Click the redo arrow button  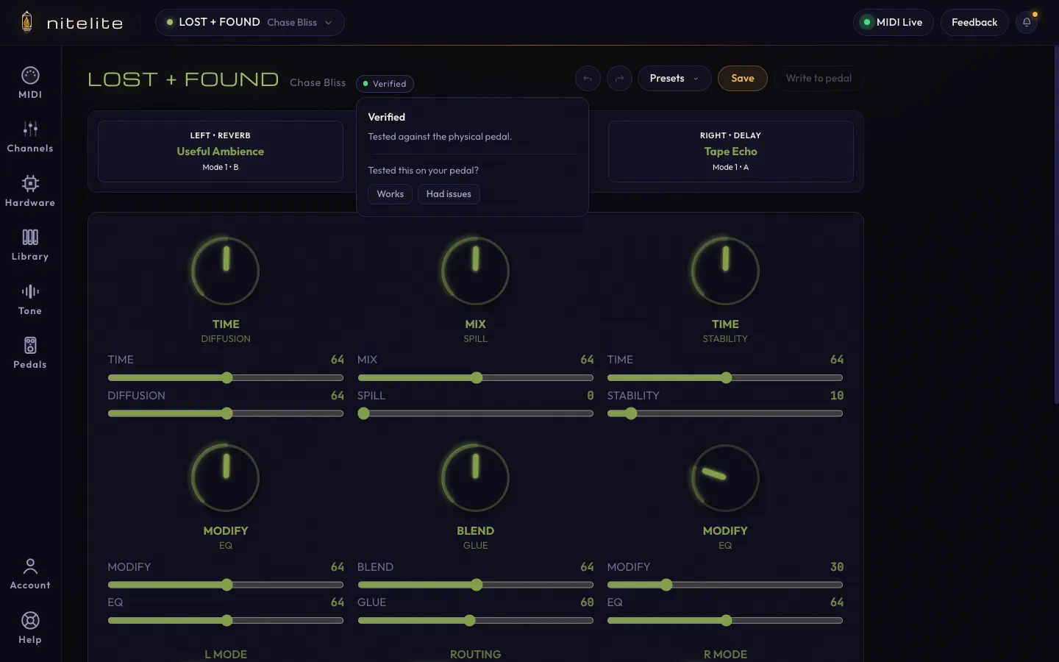click(x=619, y=79)
